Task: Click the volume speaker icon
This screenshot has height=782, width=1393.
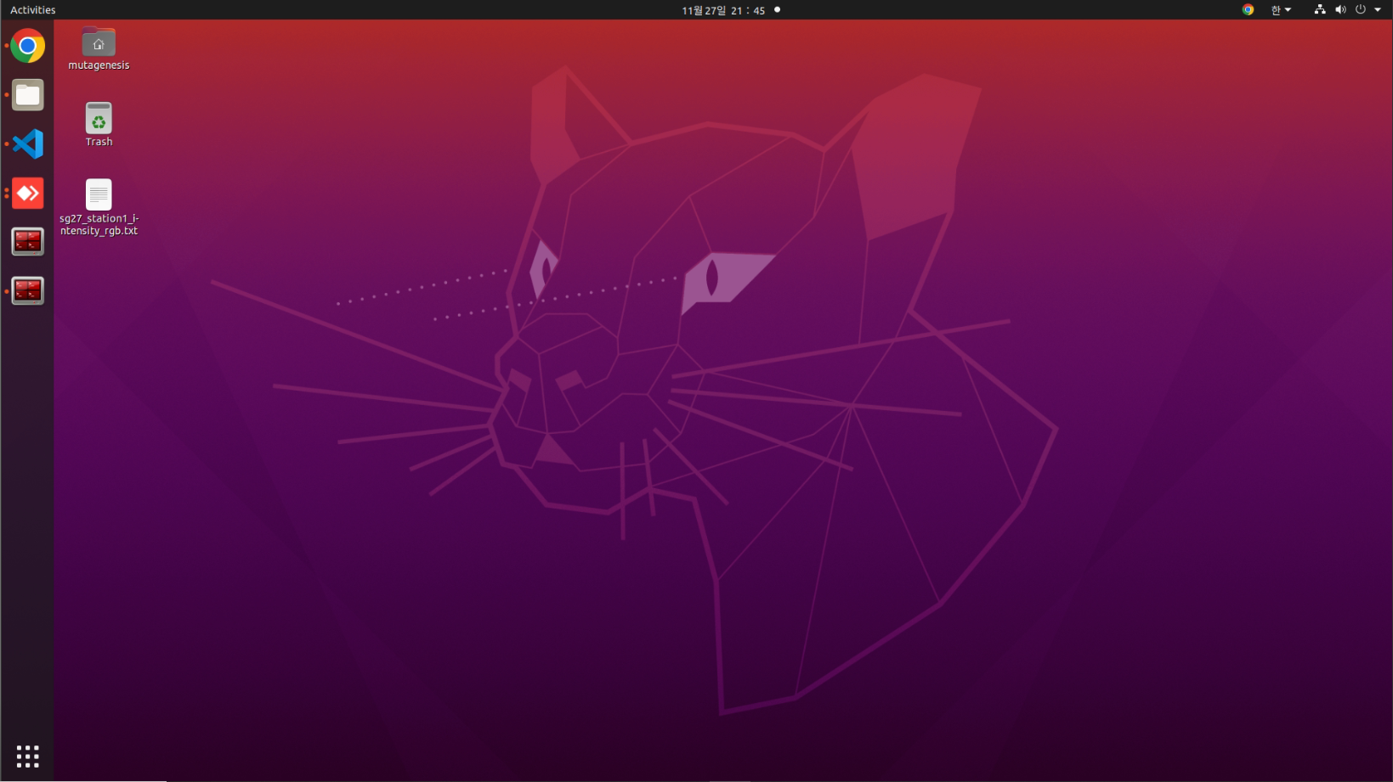Action: [1340, 10]
